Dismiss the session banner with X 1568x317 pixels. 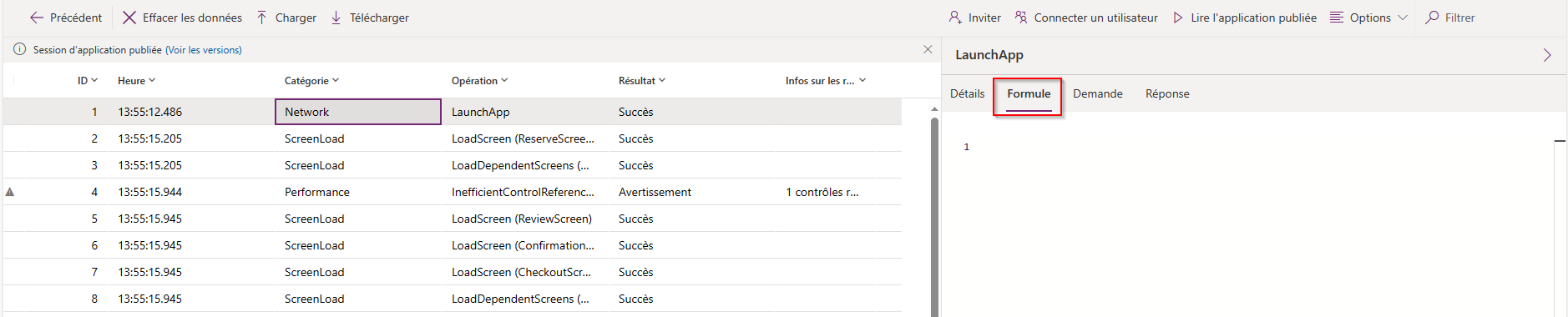(928, 50)
